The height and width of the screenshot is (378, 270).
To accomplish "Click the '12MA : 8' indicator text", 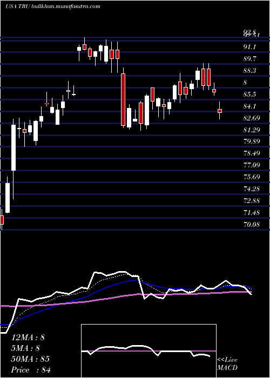I will tap(28, 337).
